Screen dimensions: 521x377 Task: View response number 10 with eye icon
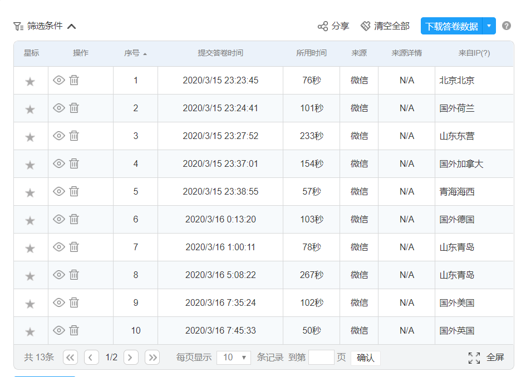59,330
